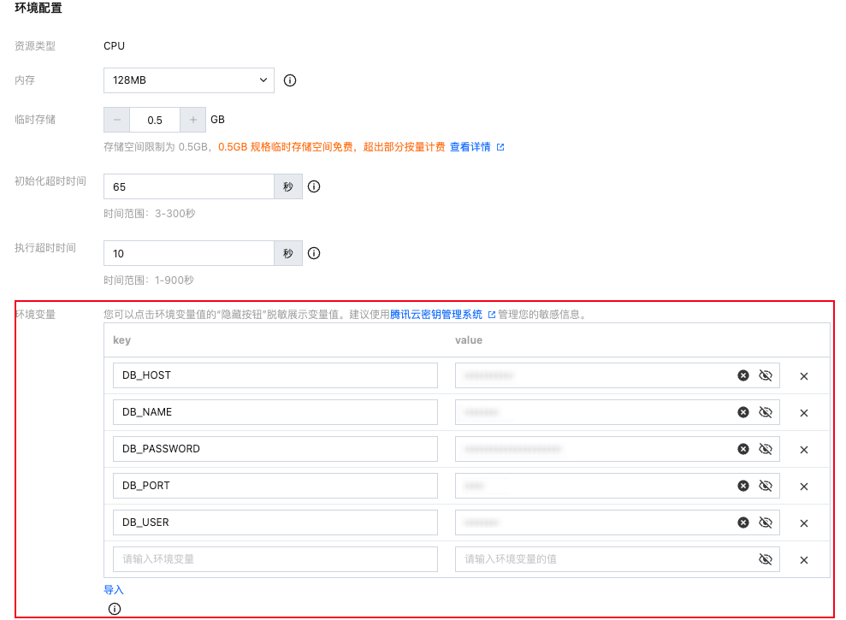Click the external link icon after 查看详情
The height and width of the screenshot is (620, 846).
(500, 147)
